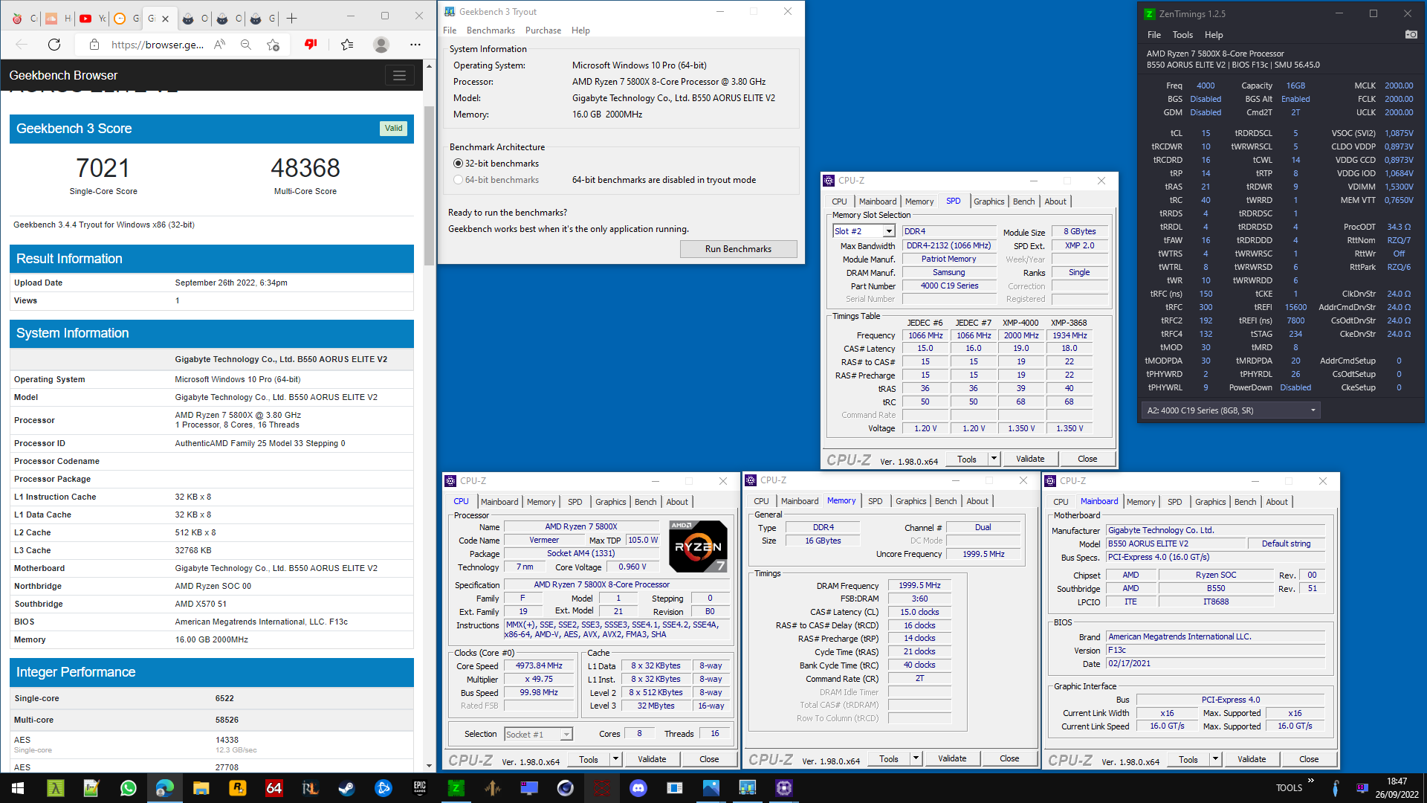1427x803 pixels.
Task: Open the browser profile avatar
Action: tap(381, 45)
